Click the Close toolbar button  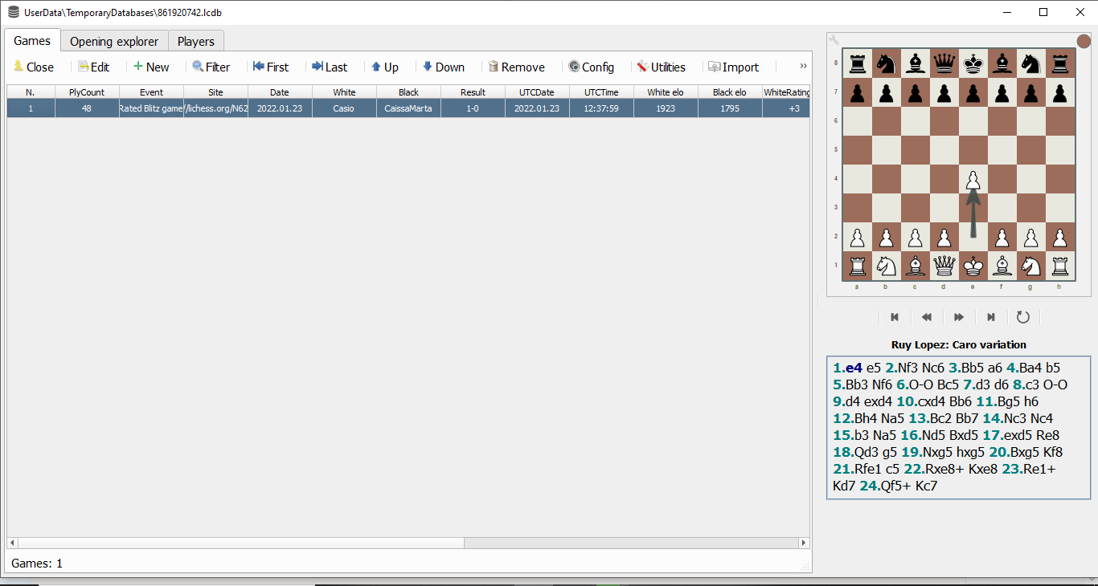(34, 67)
